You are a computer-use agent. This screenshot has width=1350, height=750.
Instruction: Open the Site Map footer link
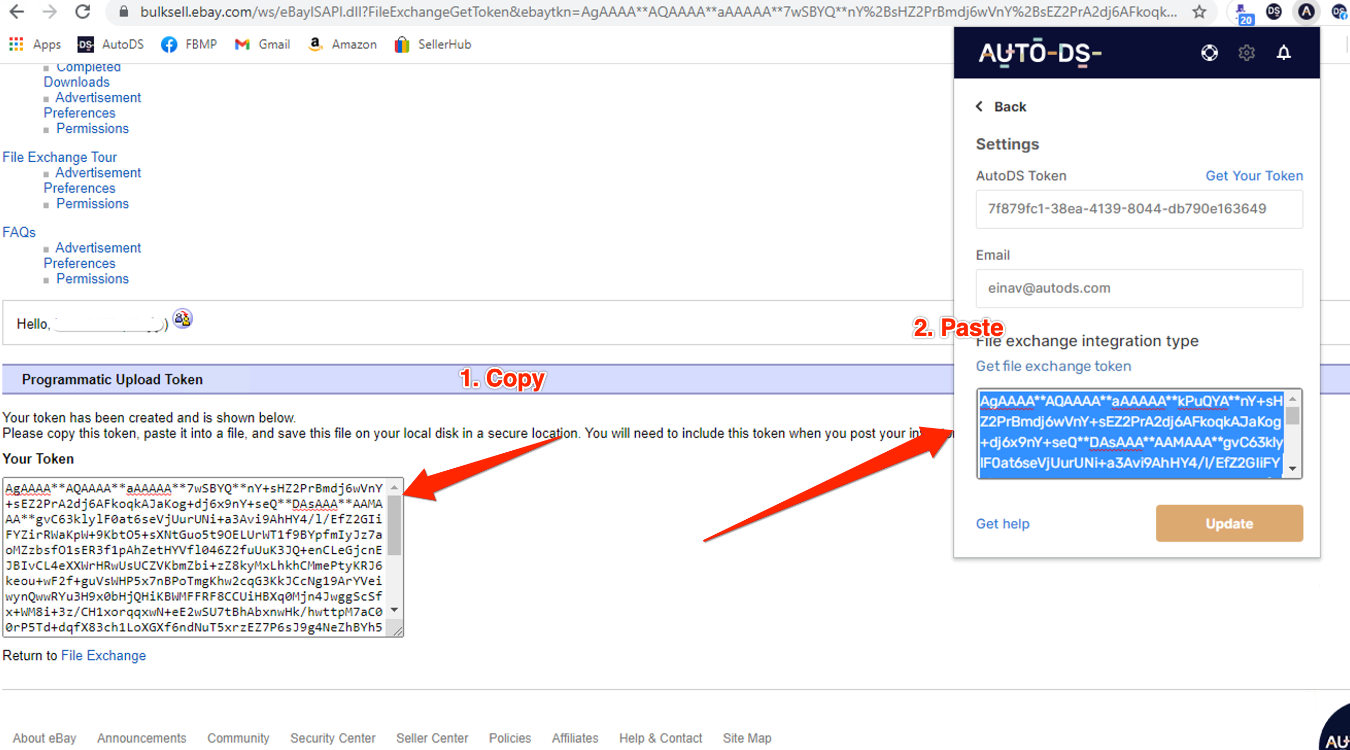click(x=747, y=738)
